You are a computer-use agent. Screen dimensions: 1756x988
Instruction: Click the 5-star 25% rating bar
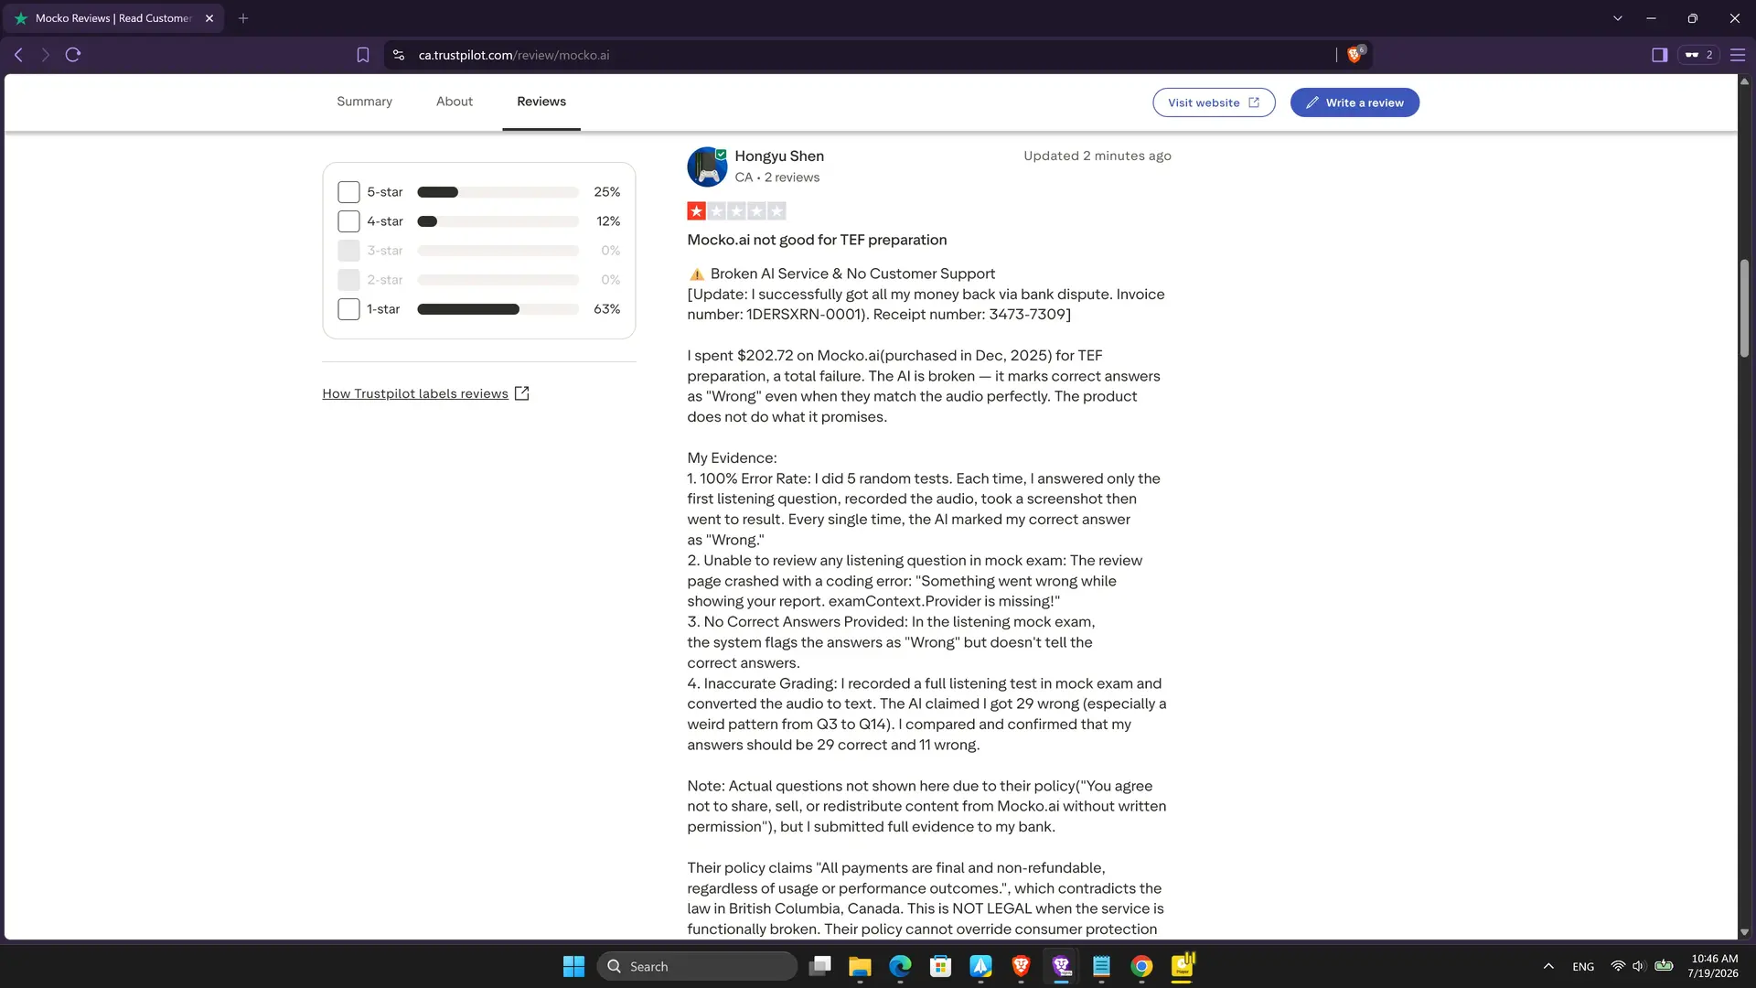click(498, 192)
